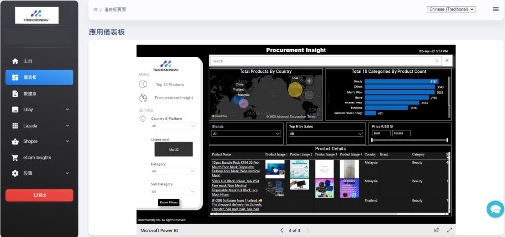Zoom in on the country map
Viewport: 505px width, 237px height.
[x=309, y=81]
